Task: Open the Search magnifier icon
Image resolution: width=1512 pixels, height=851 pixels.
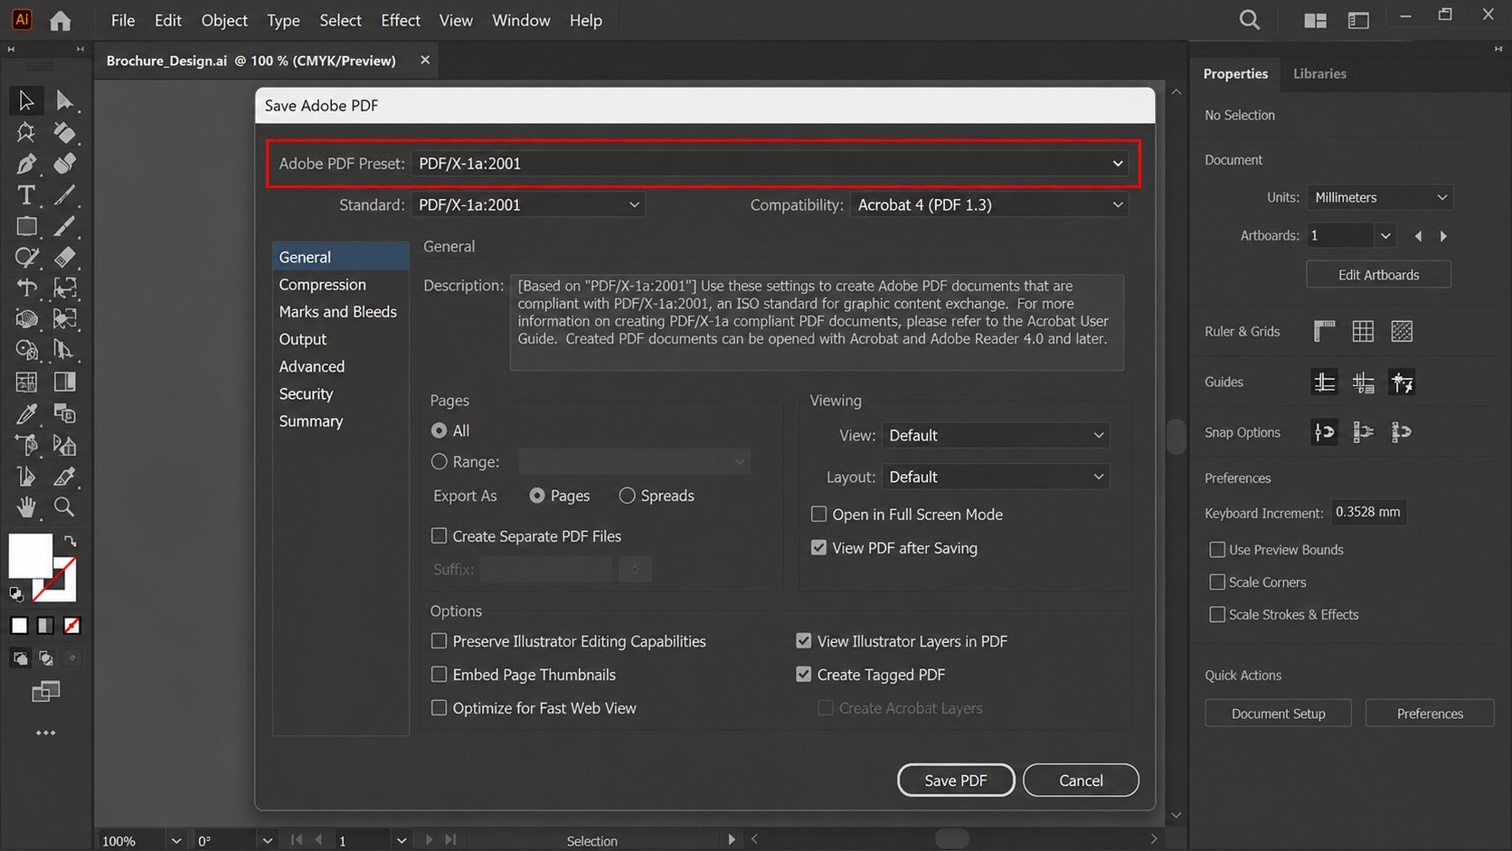Action: tap(1250, 20)
